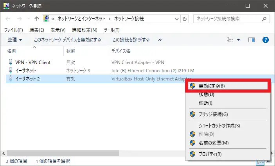
Task: Close the ネットワーク接続 window
Action: 266,6
